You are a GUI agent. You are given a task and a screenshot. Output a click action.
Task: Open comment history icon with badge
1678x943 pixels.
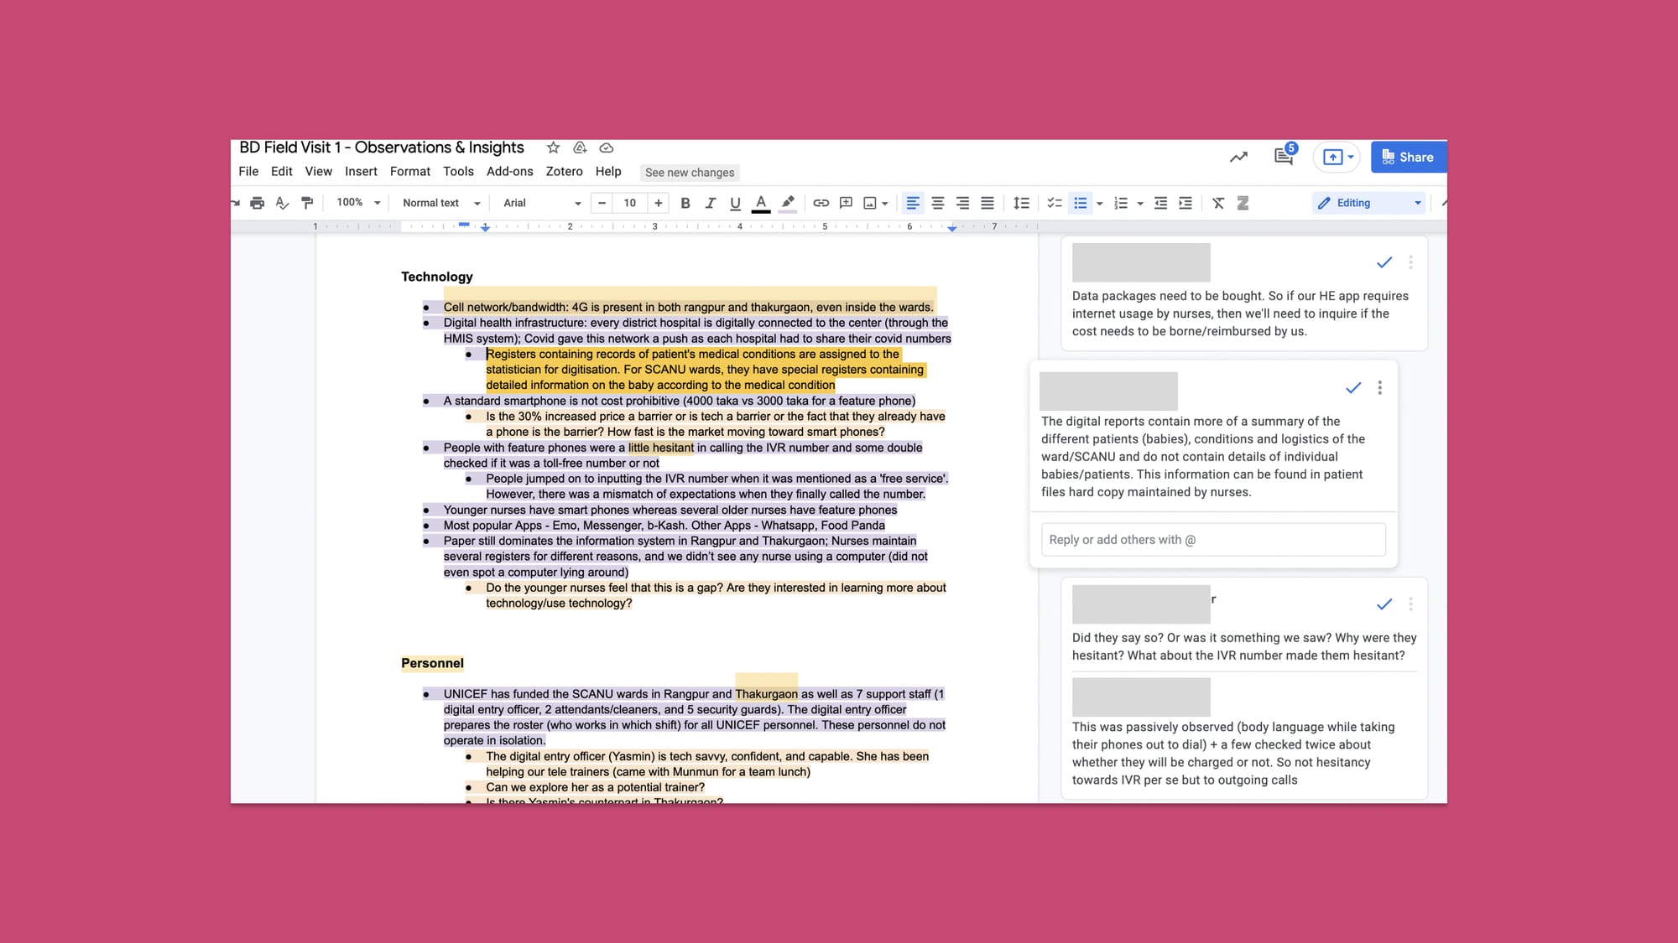(x=1283, y=157)
